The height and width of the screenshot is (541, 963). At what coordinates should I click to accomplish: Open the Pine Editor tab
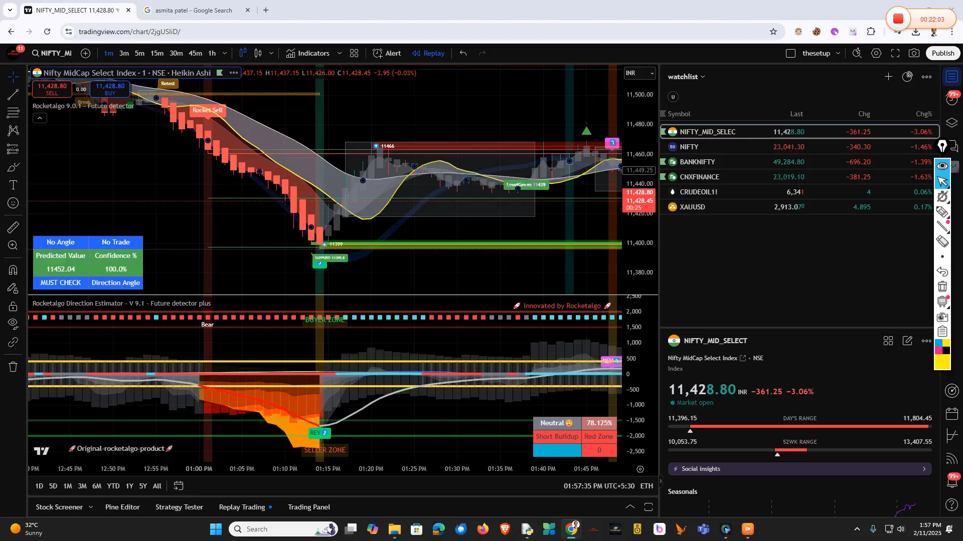[x=122, y=507]
